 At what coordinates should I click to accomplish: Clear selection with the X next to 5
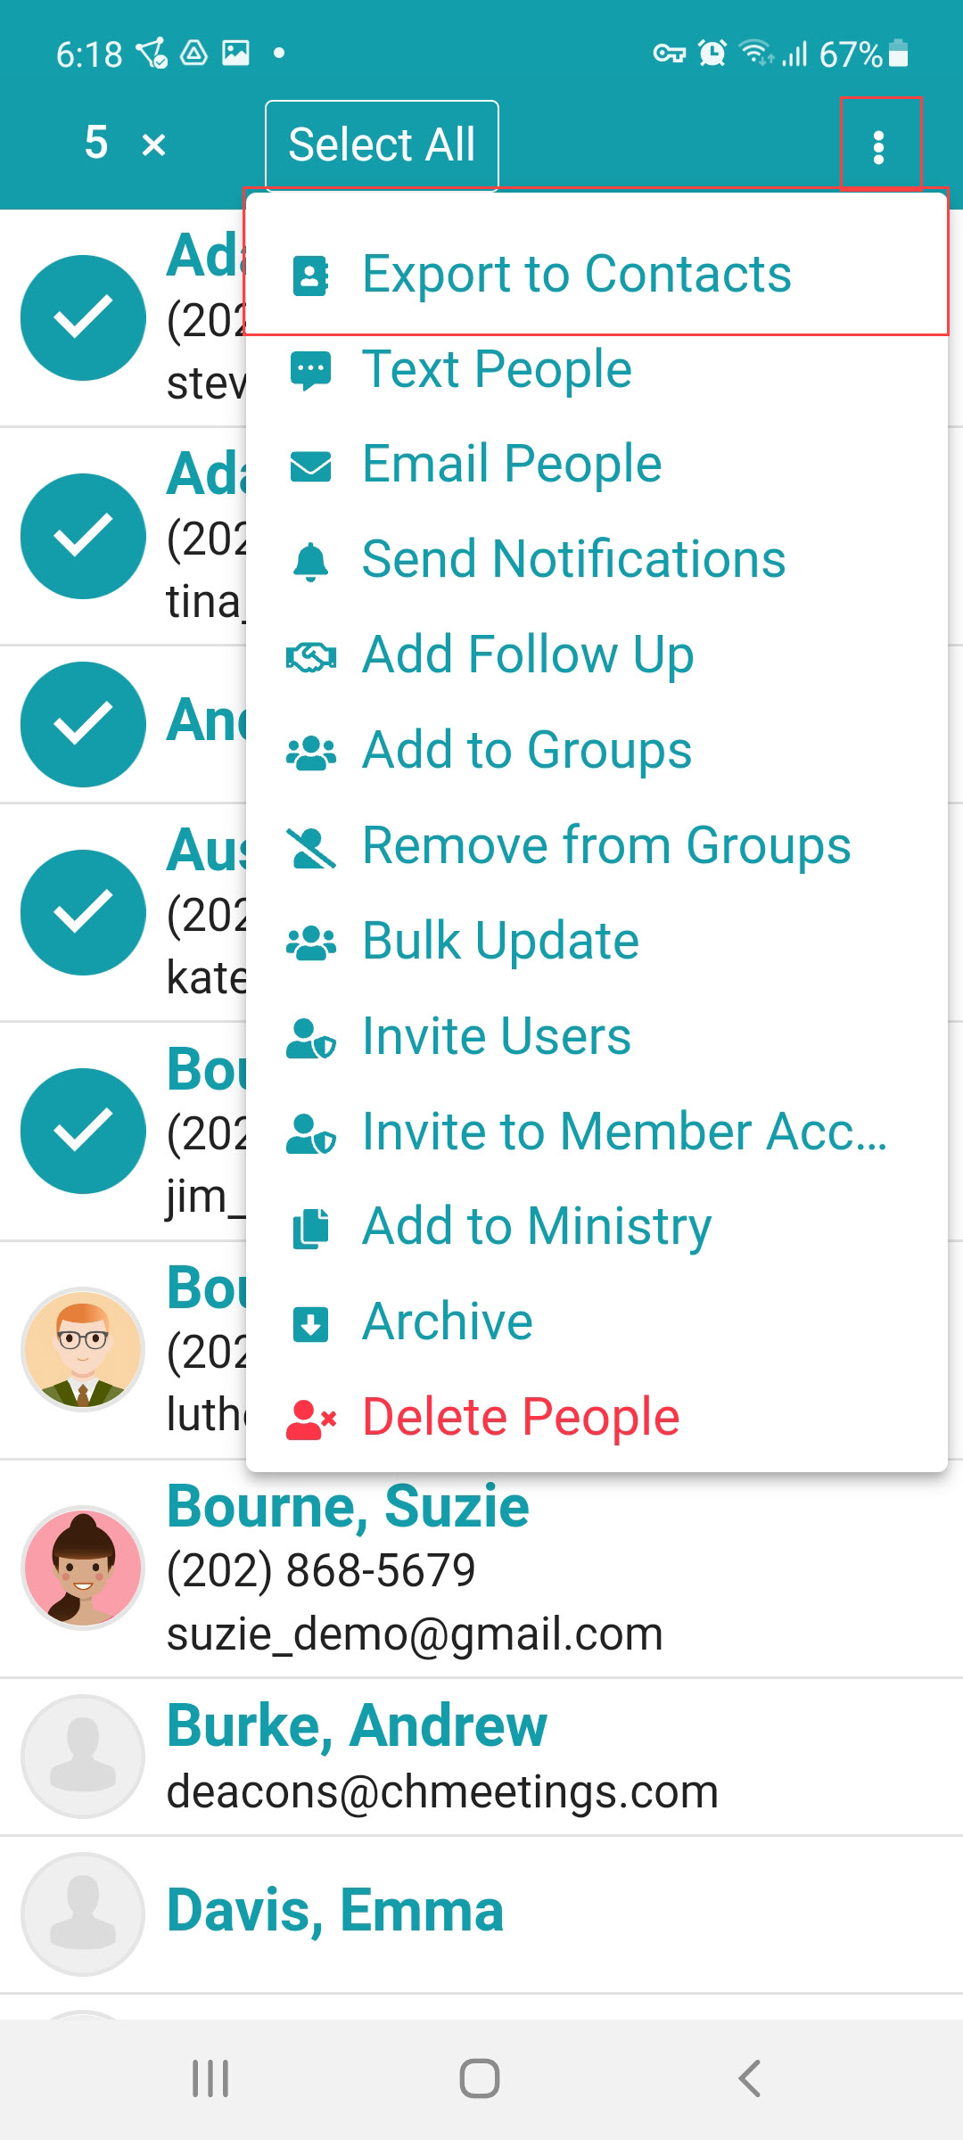point(153,144)
